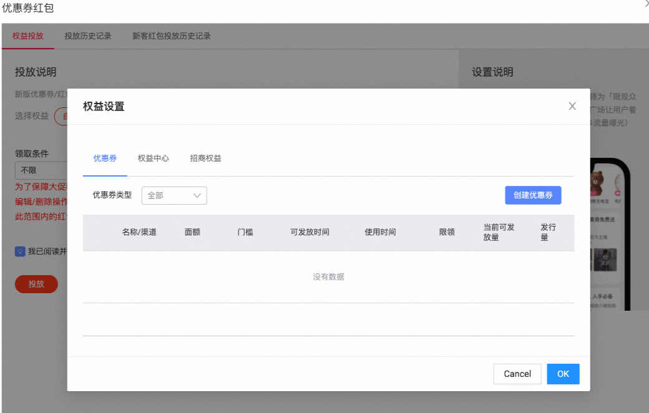Click the blue 创建优惠券 button

[x=532, y=195]
